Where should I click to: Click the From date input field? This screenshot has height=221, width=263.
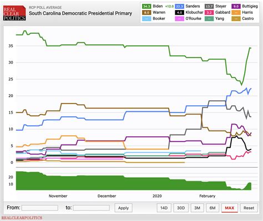(x=40, y=208)
